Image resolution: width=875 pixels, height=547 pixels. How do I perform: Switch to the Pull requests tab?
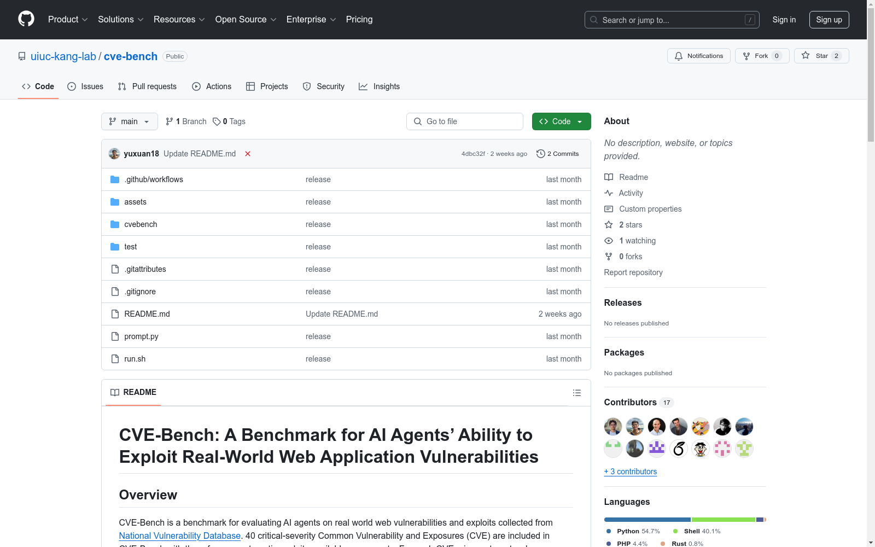pyautogui.click(x=147, y=86)
